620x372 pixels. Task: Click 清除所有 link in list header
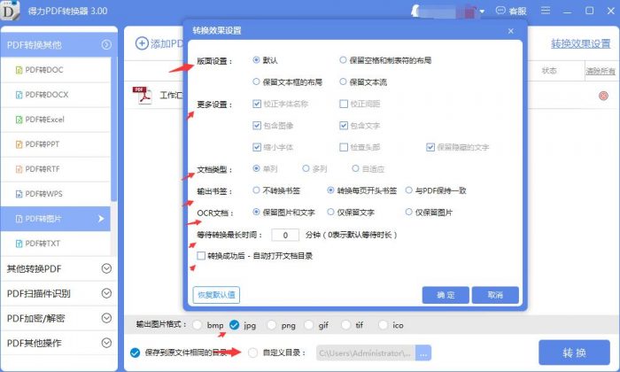pyautogui.click(x=601, y=71)
